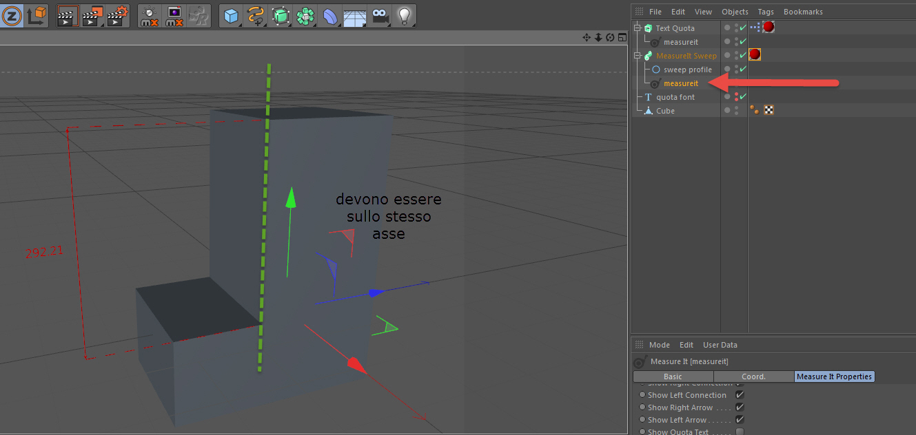Open the green cage generator flyout

281,15
